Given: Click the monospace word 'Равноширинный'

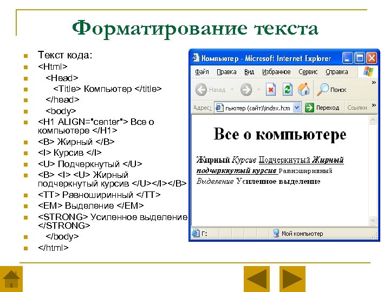Looking at the screenshot, I should click(x=305, y=171).
